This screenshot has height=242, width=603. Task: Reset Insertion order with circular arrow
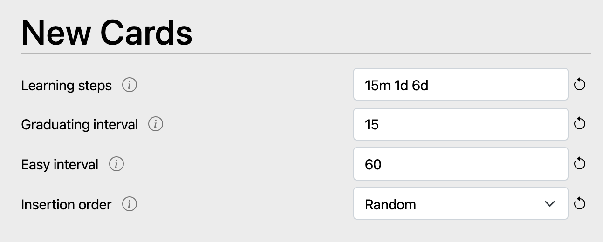click(580, 204)
